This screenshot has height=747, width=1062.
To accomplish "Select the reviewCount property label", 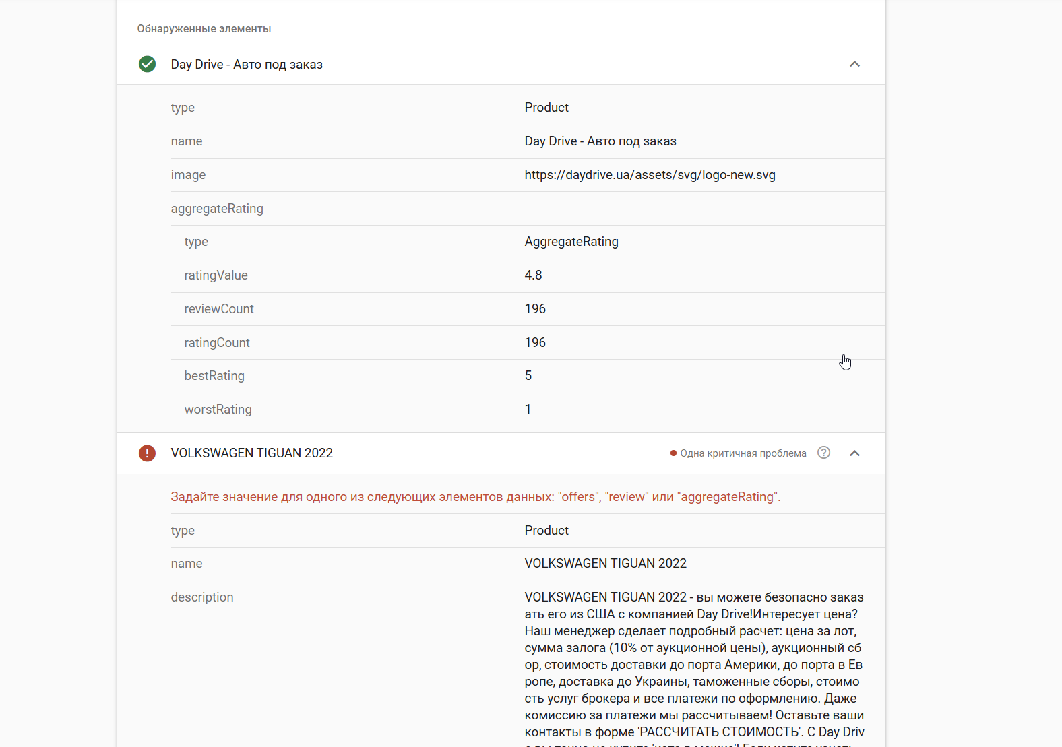I will (x=219, y=309).
